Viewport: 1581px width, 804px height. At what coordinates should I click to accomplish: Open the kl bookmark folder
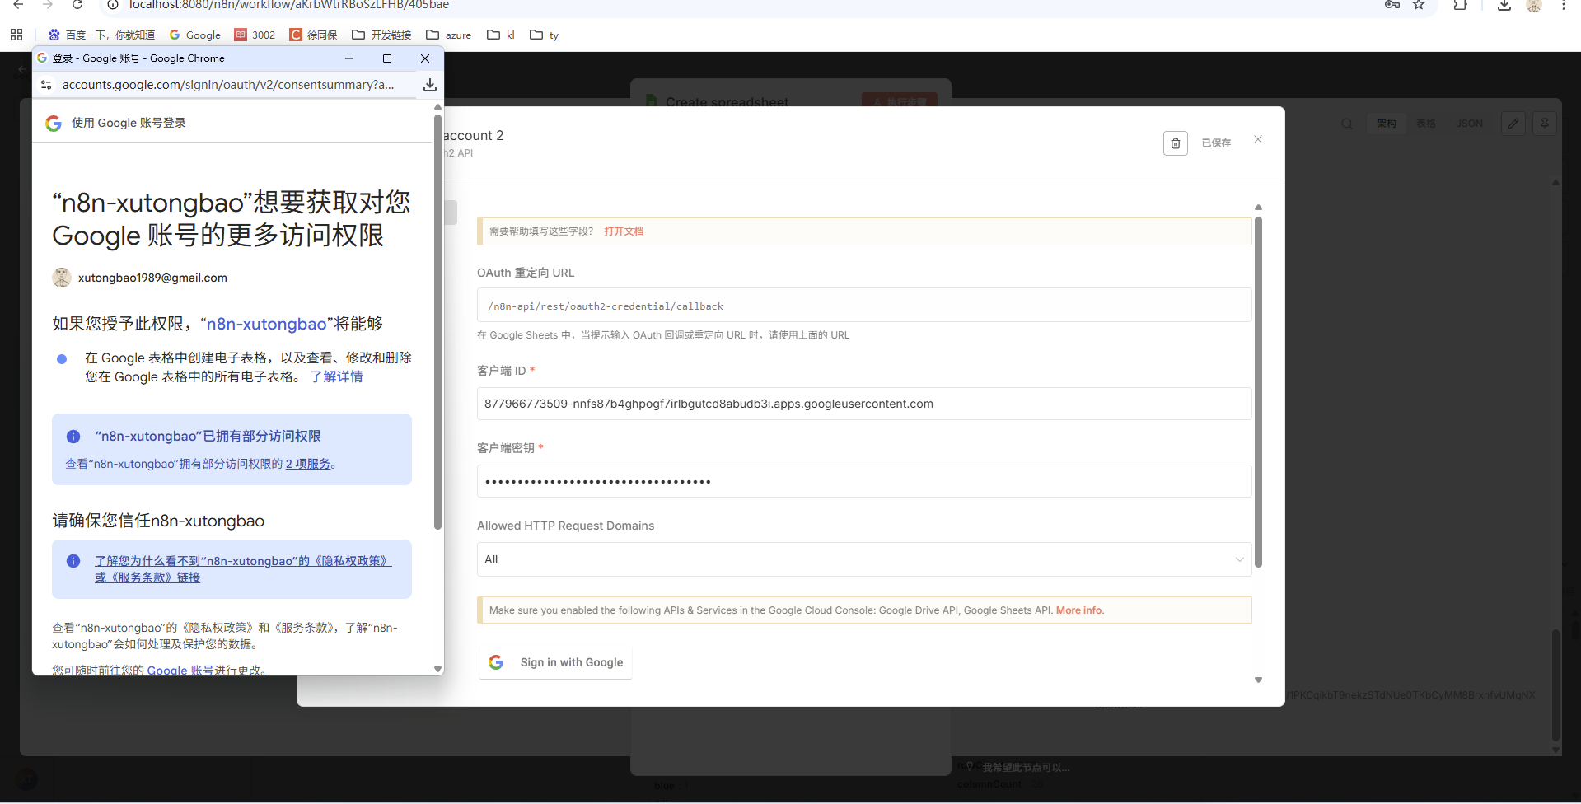[501, 35]
